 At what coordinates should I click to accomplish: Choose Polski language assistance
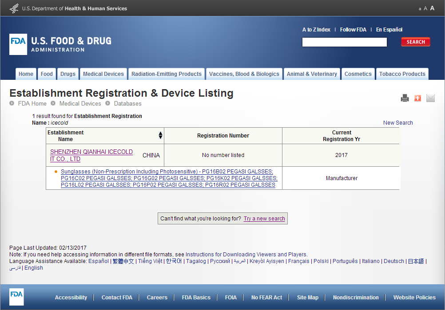coord(321,261)
